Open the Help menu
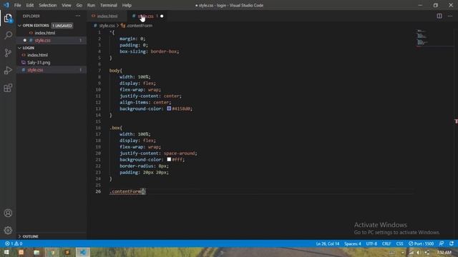 [x=127, y=5]
